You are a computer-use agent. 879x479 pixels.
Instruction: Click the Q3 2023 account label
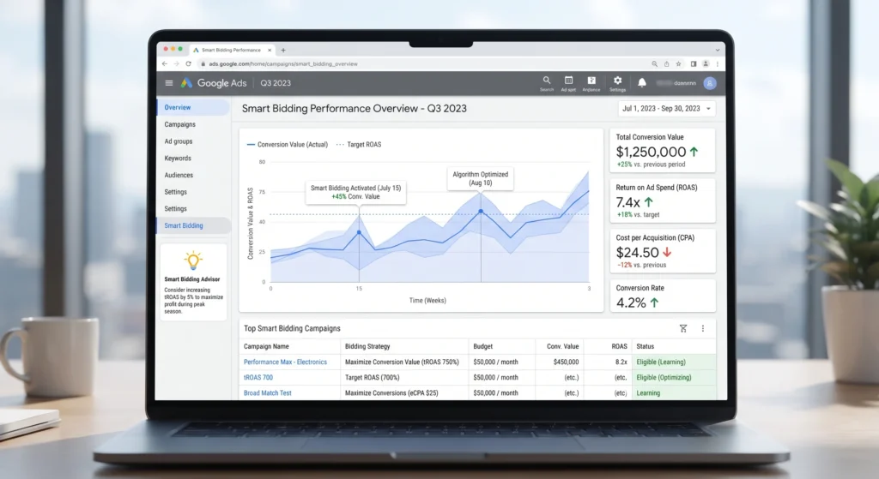(276, 83)
